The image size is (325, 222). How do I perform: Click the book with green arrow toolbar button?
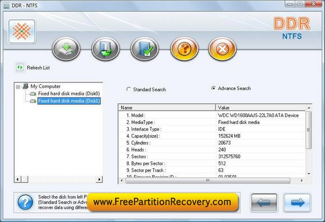click(x=105, y=49)
